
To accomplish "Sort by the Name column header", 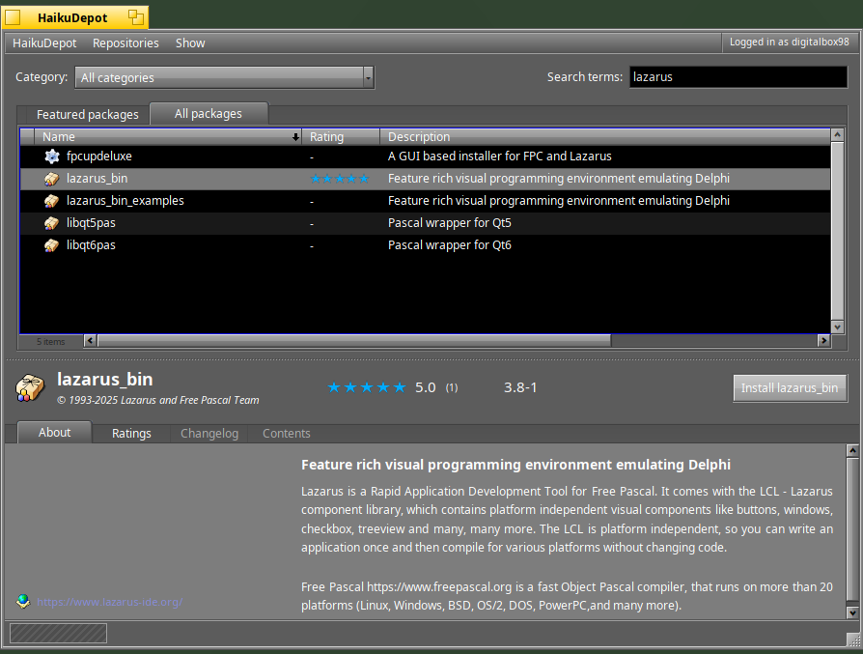I will (168, 136).
